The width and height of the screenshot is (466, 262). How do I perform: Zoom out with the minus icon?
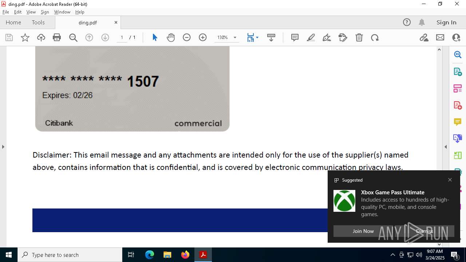point(187,37)
